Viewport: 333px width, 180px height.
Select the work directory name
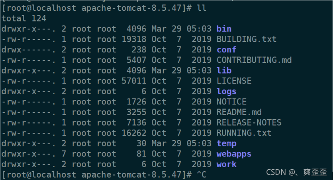click(x=226, y=164)
